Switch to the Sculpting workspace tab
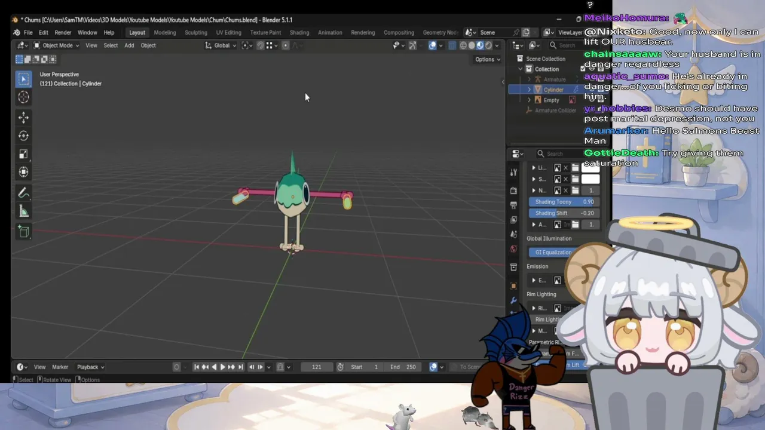Screen dimensions: 765x430 (196, 32)
